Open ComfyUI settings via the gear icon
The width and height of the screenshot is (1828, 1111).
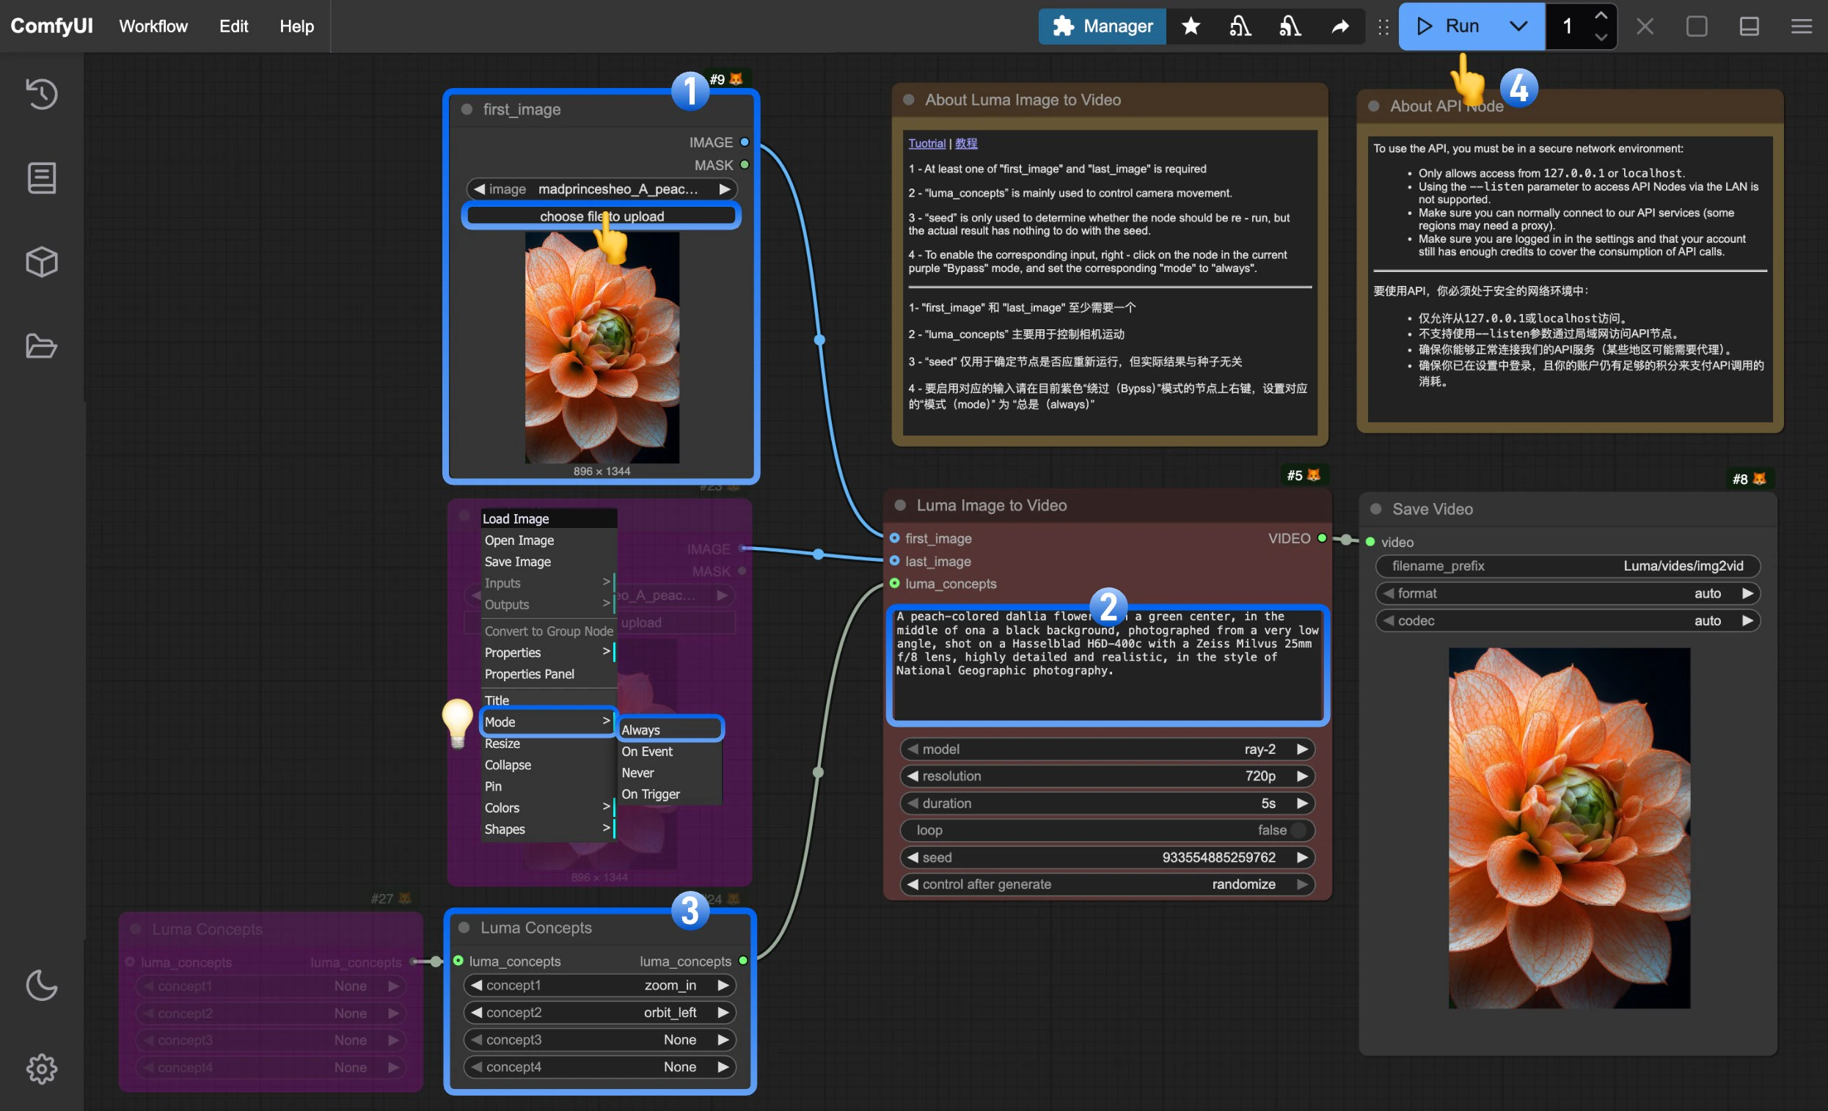[x=41, y=1068]
